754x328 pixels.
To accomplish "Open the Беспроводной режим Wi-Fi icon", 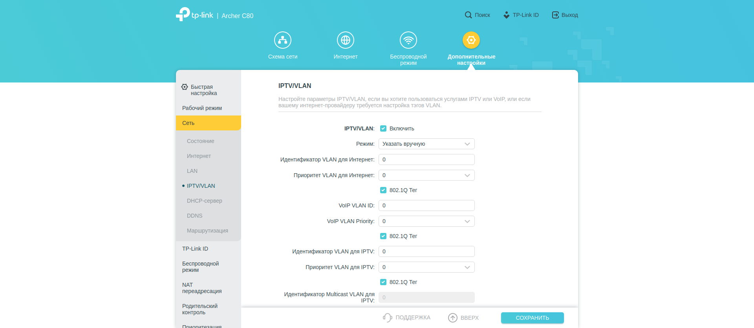I will point(408,40).
